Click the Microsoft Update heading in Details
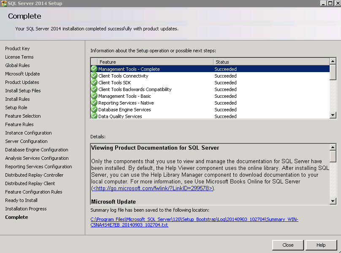 (x=113, y=202)
